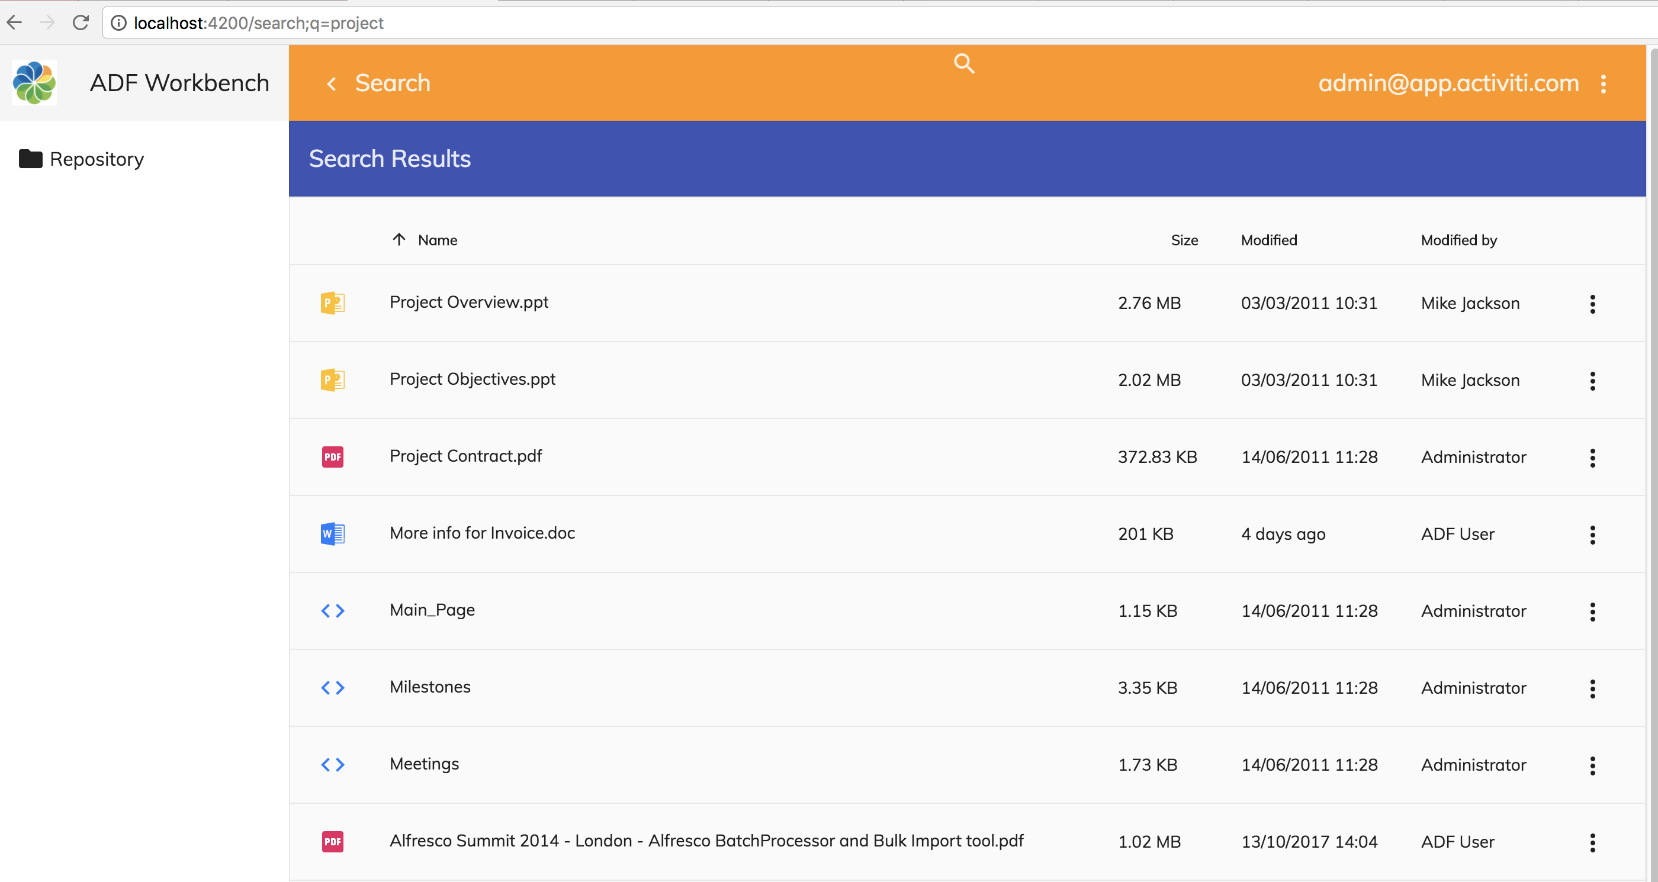Screen dimensions: 1658x882
Task: Click the browser address bar URL
Action: coord(259,23)
